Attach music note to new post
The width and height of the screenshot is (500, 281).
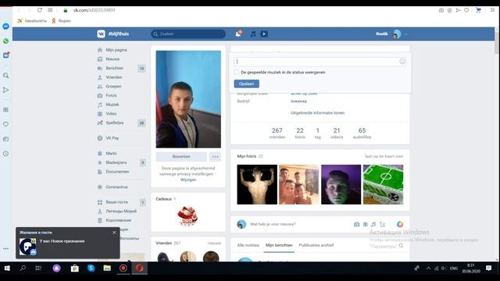373,224
